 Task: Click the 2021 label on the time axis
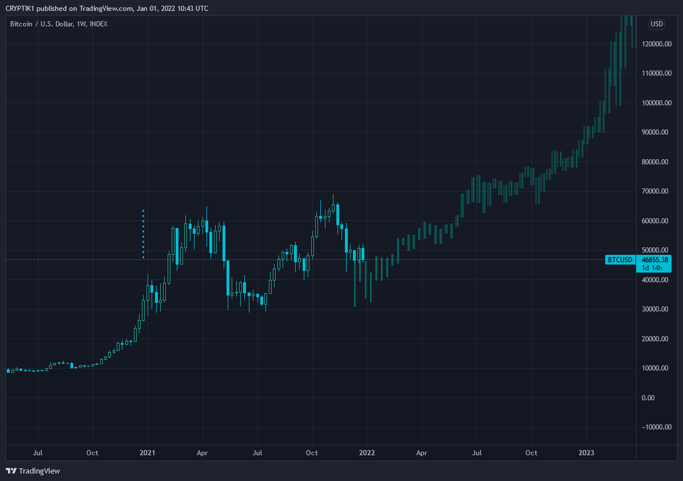coord(147,452)
